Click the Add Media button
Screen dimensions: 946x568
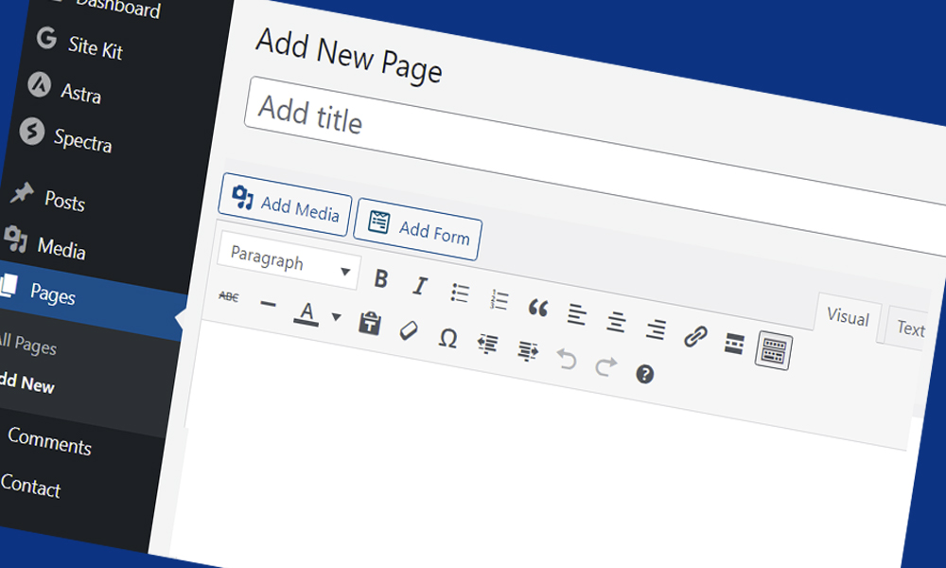pos(284,205)
